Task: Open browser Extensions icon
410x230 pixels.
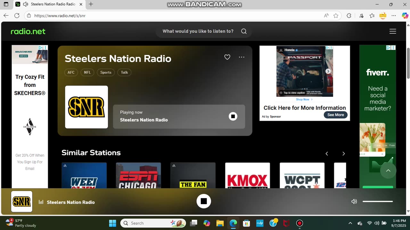Action: [349, 16]
